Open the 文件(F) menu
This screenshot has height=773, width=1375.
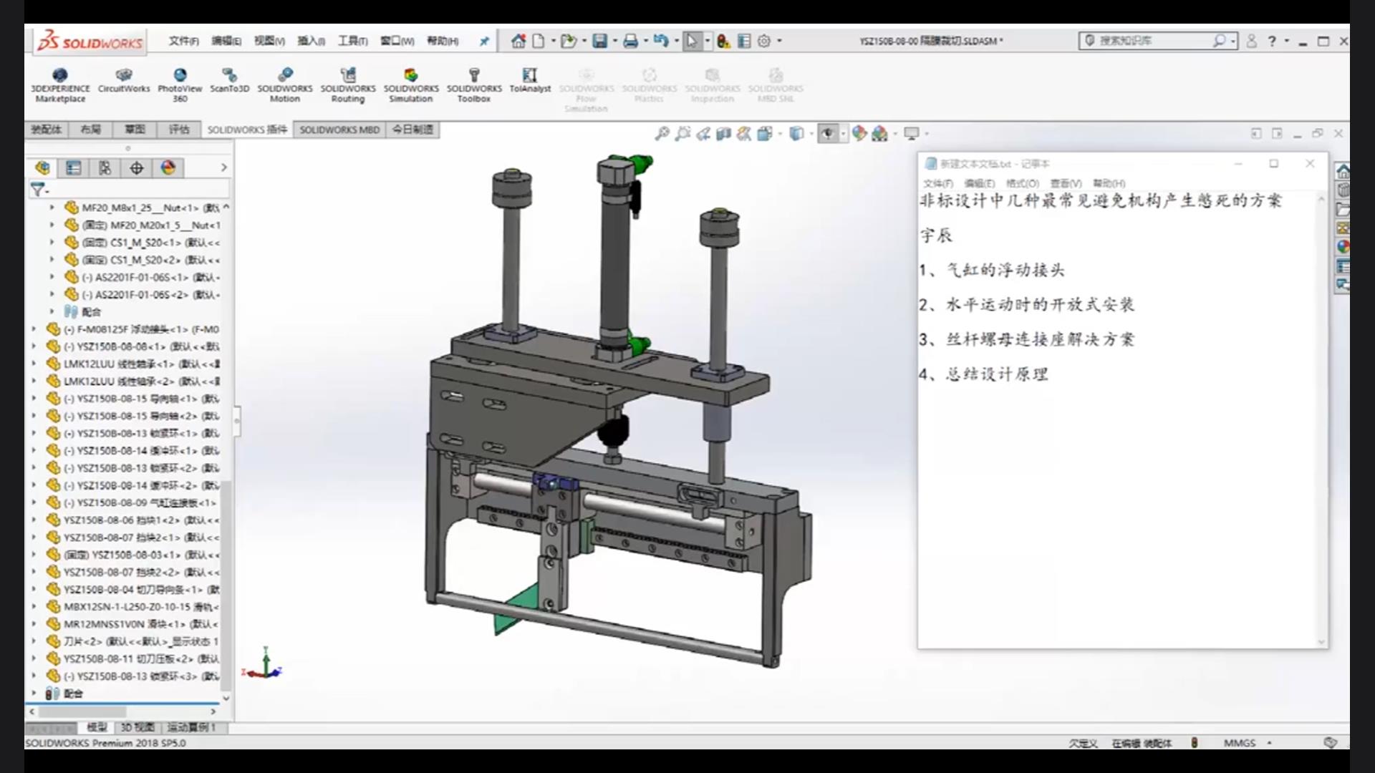[183, 41]
